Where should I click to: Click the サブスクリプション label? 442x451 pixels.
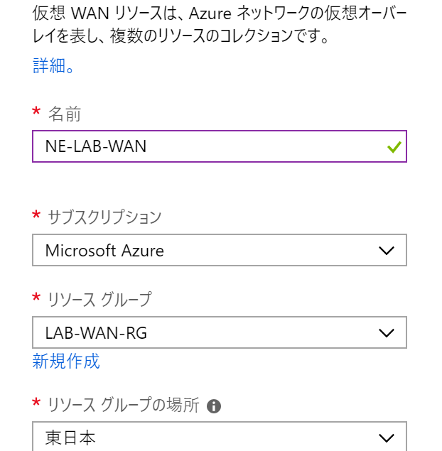pyautogui.click(x=104, y=217)
